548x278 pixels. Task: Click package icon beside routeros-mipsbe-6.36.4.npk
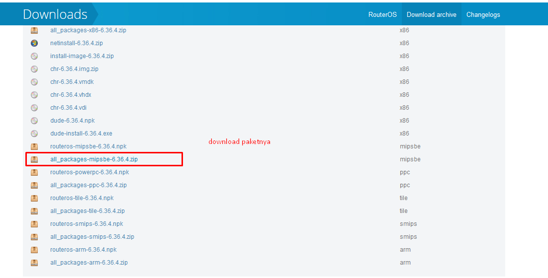tap(34, 146)
